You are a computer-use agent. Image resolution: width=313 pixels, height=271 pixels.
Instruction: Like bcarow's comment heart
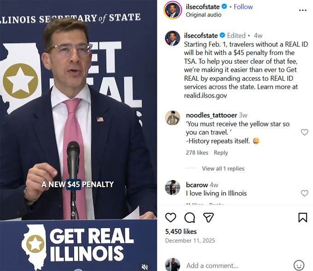tap(304, 193)
